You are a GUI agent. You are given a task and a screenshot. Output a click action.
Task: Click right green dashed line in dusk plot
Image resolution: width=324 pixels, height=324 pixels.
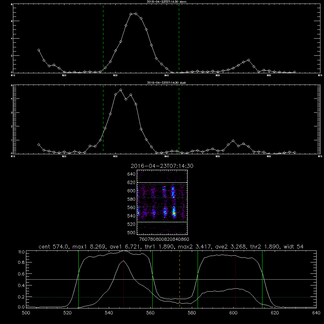[179, 120]
